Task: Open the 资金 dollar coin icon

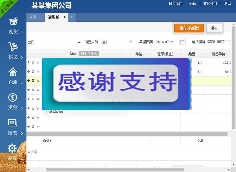Action: pos(13,97)
